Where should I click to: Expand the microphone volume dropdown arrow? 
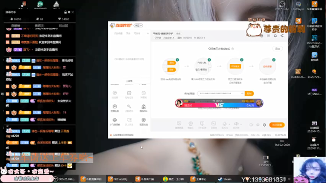[x=229, y=124]
